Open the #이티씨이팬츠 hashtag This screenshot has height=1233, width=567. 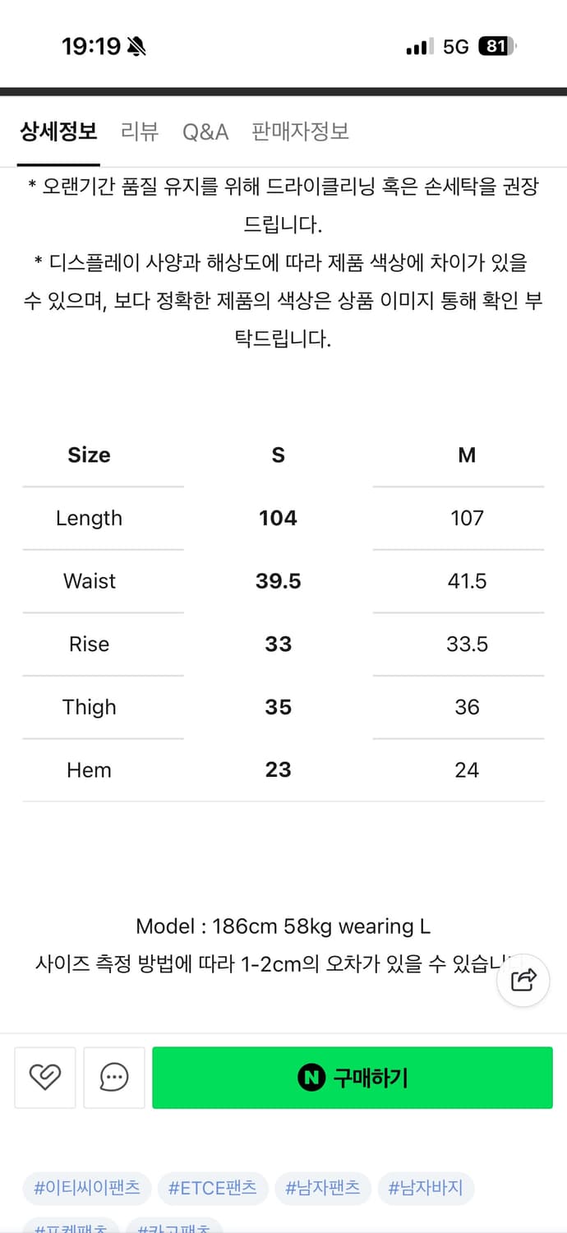pyautogui.click(x=87, y=1187)
